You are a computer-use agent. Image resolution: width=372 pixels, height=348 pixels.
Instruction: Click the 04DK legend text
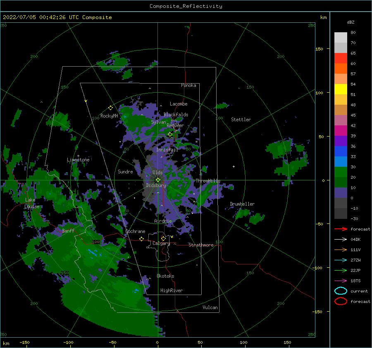(x=355, y=240)
